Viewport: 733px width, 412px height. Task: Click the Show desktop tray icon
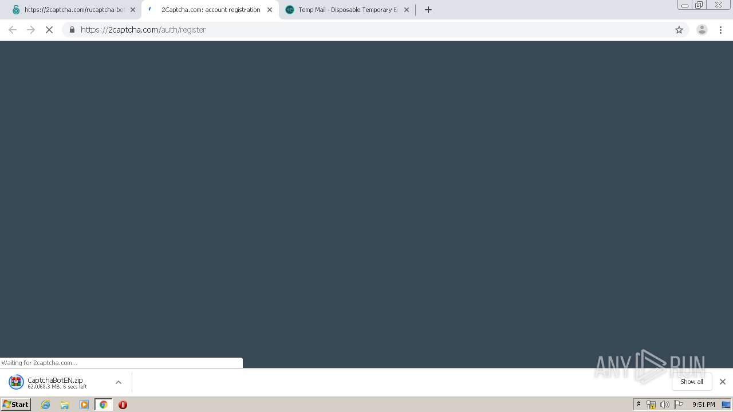[x=726, y=405]
